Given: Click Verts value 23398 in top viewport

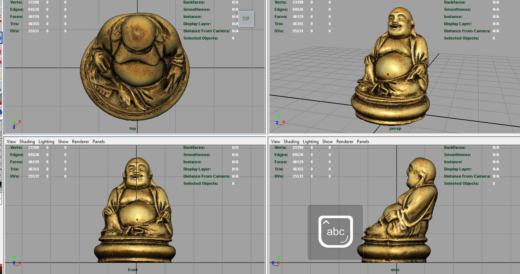Looking at the screenshot, I should [x=33, y=2].
